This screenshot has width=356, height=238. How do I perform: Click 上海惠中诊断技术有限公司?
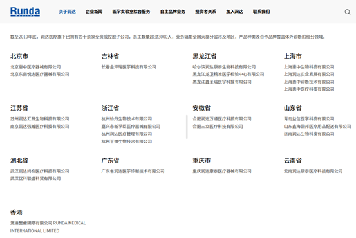tap(309, 82)
